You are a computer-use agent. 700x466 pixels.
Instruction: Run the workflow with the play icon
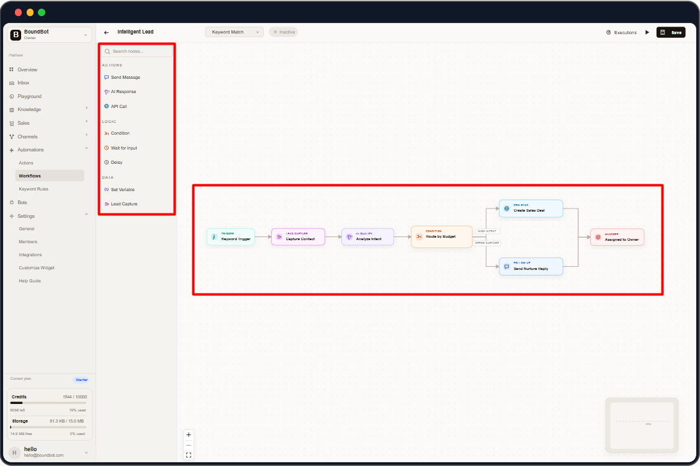point(647,32)
